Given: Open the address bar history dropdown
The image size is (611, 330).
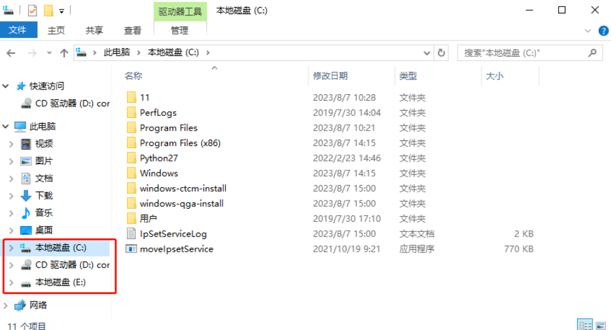Looking at the screenshot, I should (x=427, y=53).
